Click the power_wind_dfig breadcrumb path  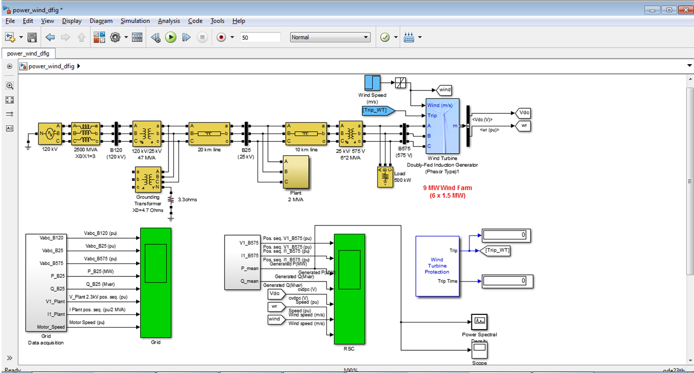point(51,66)
